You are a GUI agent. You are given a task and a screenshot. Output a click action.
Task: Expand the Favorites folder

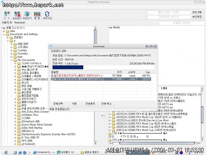12,54
